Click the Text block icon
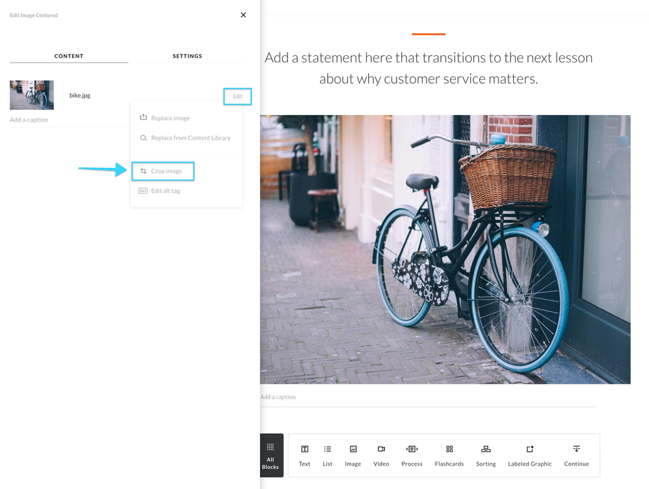This screenshot has height=489, width=649. 304,455
